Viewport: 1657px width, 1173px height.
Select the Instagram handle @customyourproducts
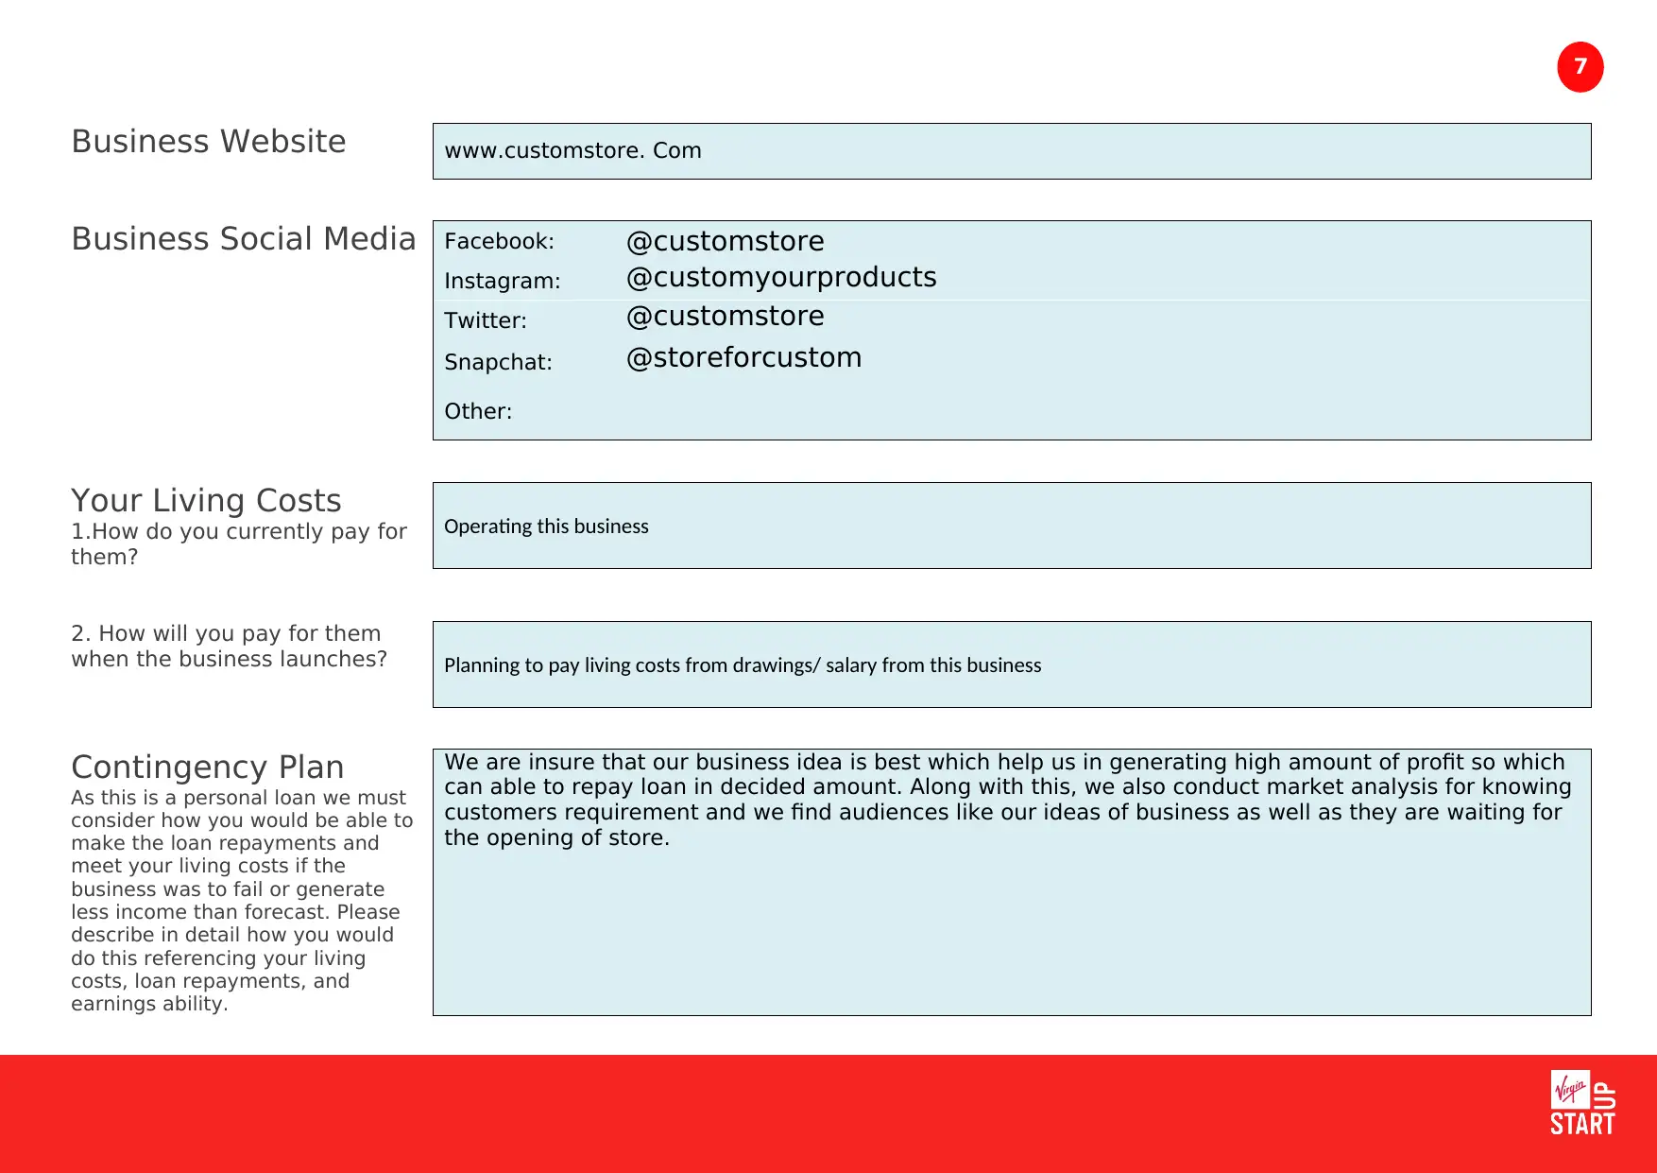click(781, 278)
